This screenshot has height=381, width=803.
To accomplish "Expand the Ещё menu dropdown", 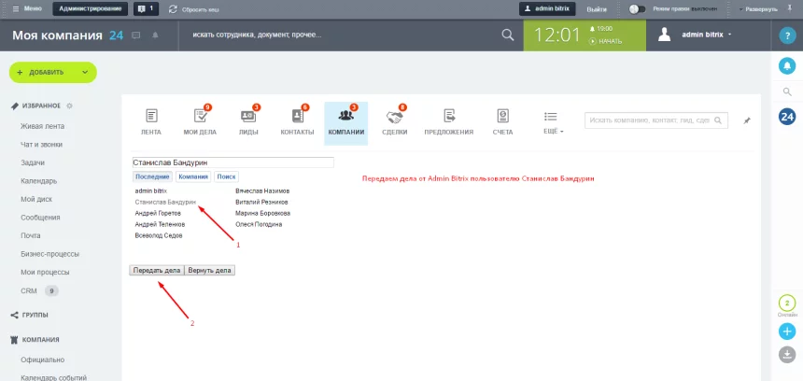I will click(550, 122).
